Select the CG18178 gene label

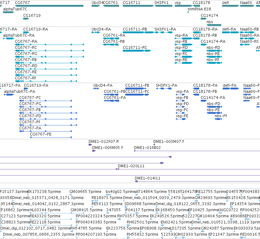point(201,3)
